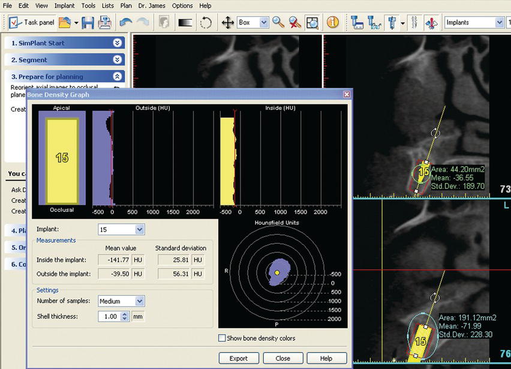Select the Pan move tool
The width and height of the screenshot is (511, 369).
point(228,23)
